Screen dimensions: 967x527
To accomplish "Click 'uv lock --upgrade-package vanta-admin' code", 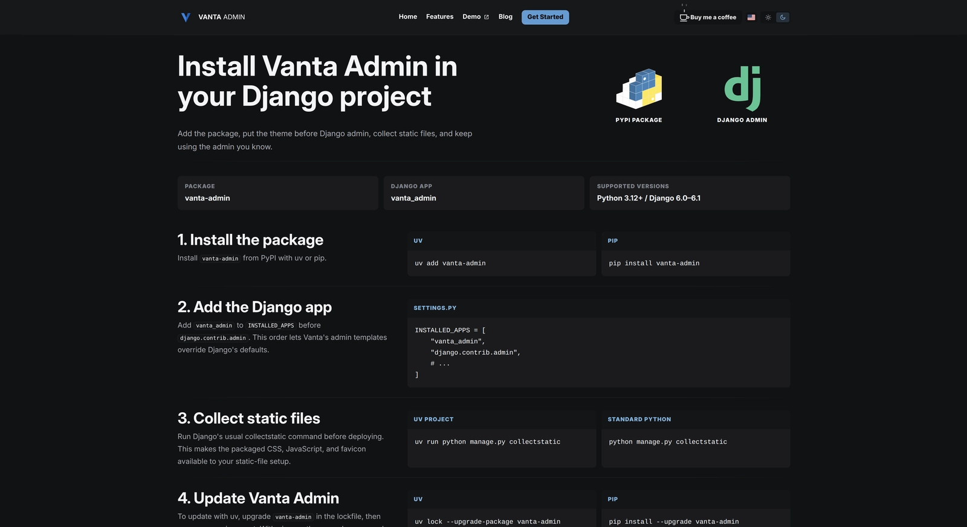I will (x=488, y=522).
